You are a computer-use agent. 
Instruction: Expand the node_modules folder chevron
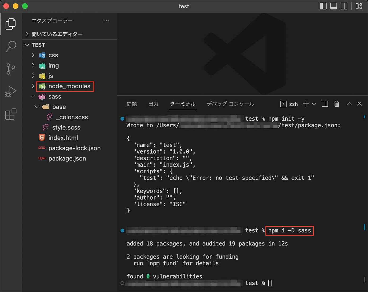pyautogui.click(x=33, y=86)
